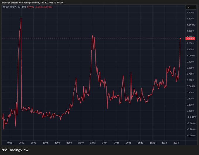199x155 pixels.
Task: Click the 2004 label on time axis
Action: pos(45,143)
